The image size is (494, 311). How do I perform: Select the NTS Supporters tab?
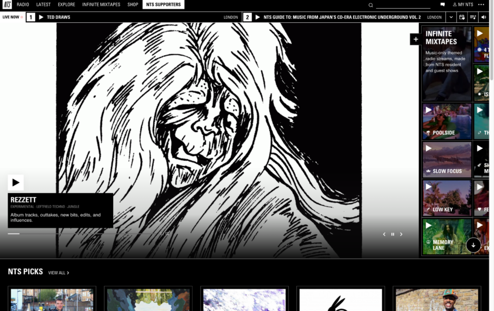click(163, 5)
